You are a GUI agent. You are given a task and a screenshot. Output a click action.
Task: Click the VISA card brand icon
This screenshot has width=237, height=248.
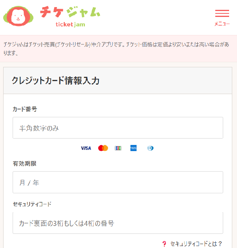tap(86, 148)
